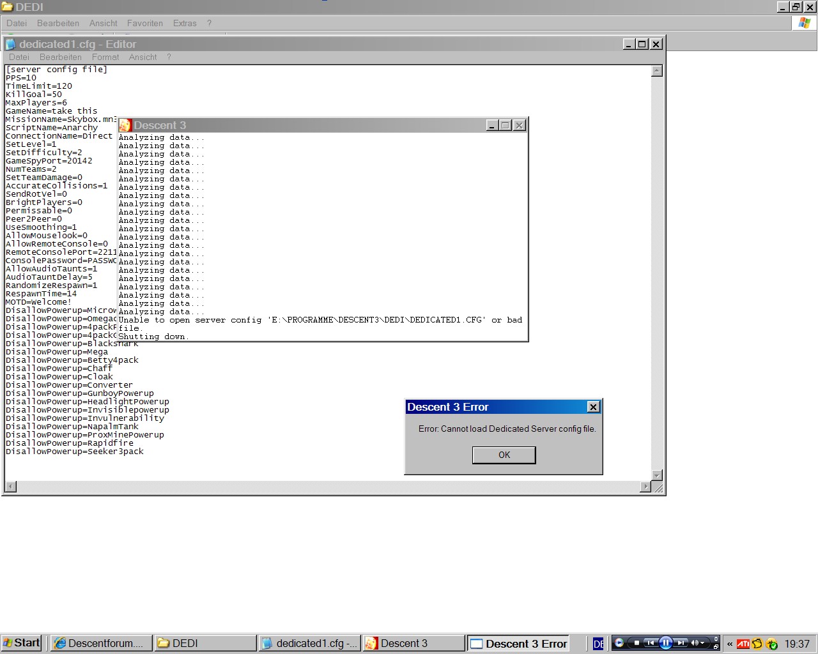Skip to previous track in media player
The width and height of the screenshot is (818, 654).
(x=651, y=643)
